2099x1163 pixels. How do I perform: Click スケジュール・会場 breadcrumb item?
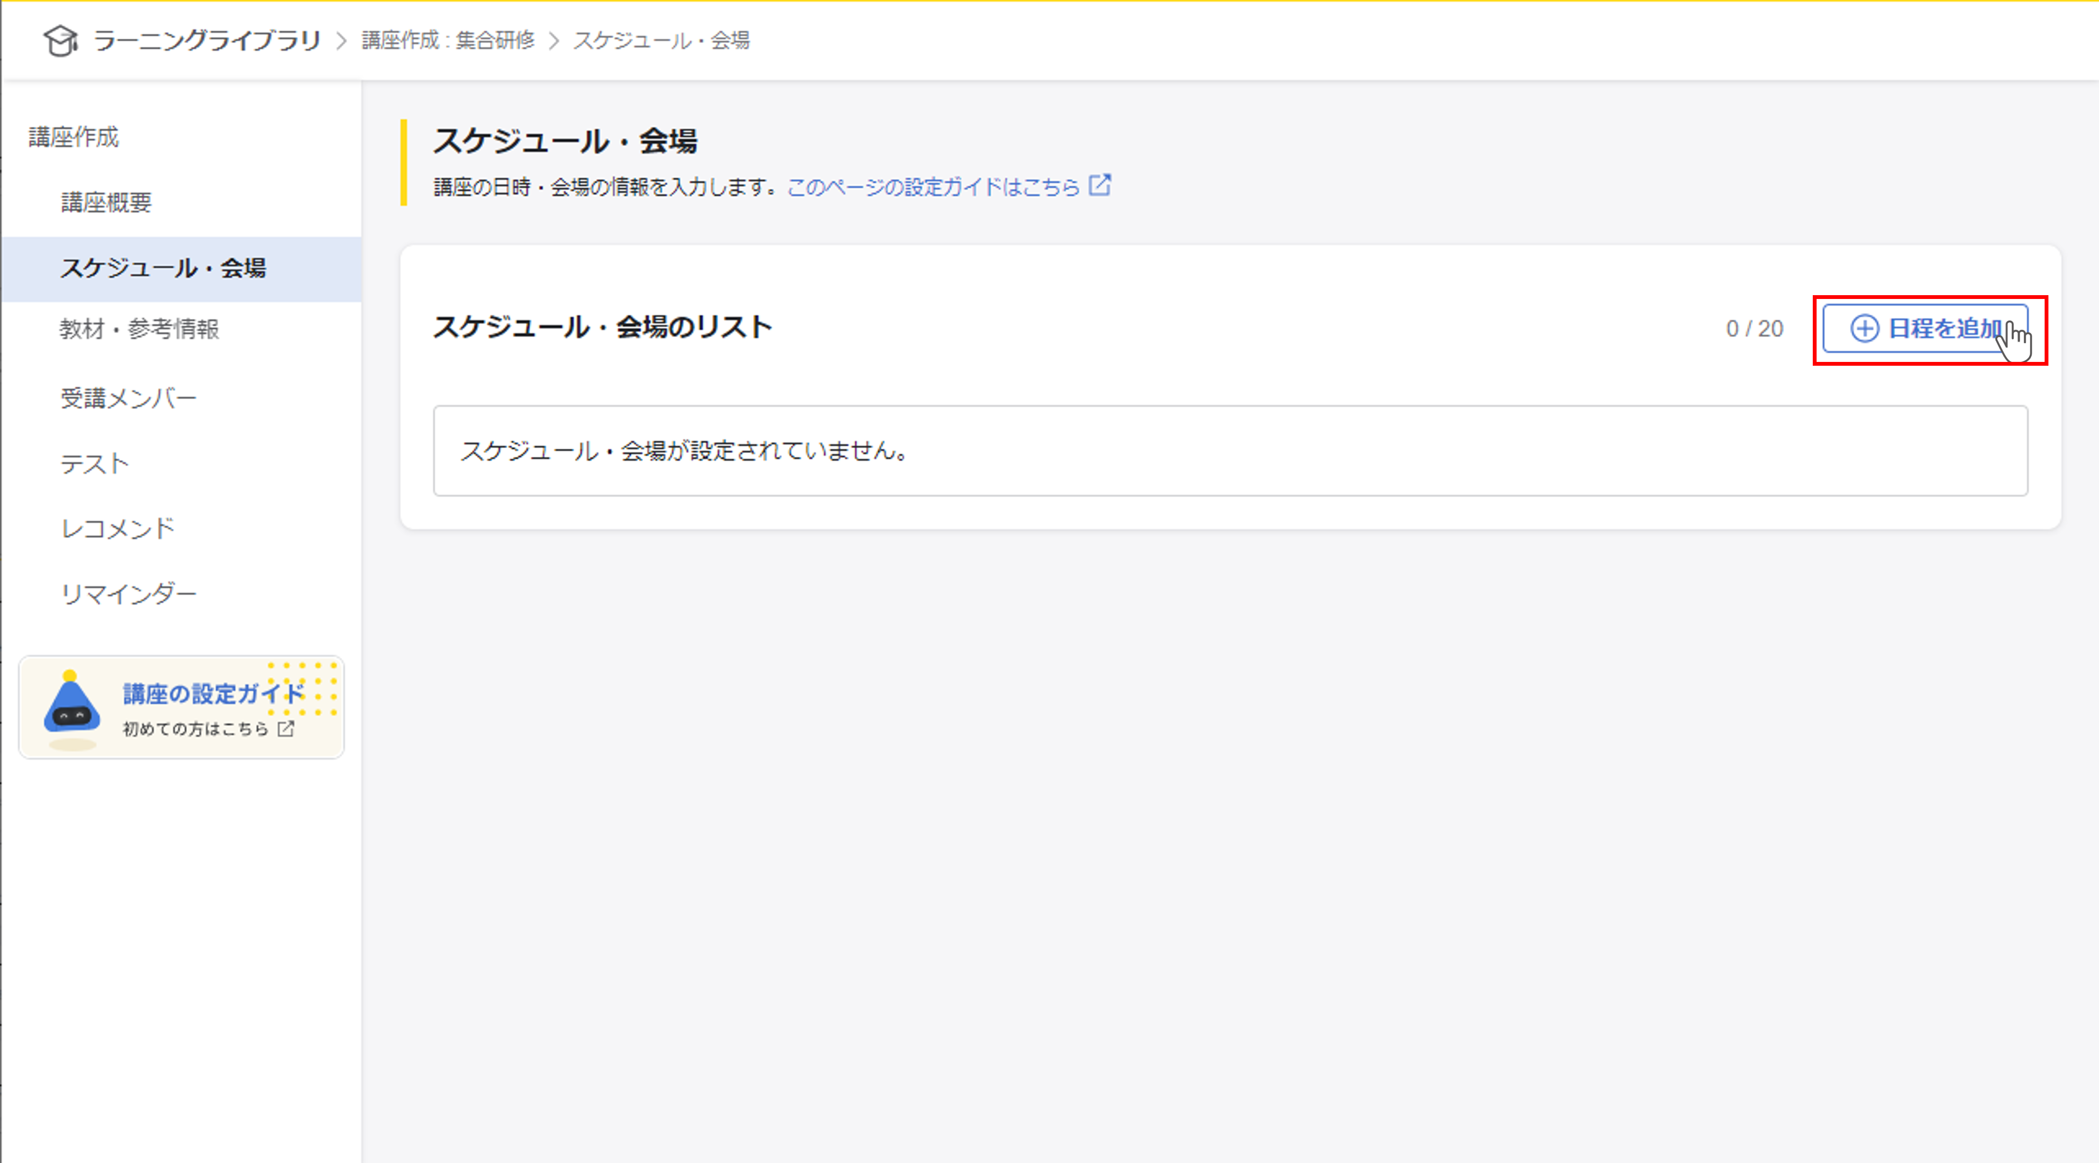[x=661, y=40]
